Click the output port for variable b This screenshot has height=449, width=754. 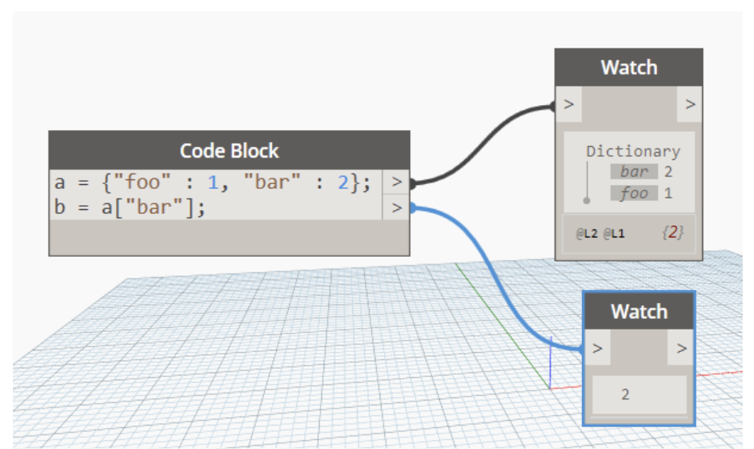point(396,208)
